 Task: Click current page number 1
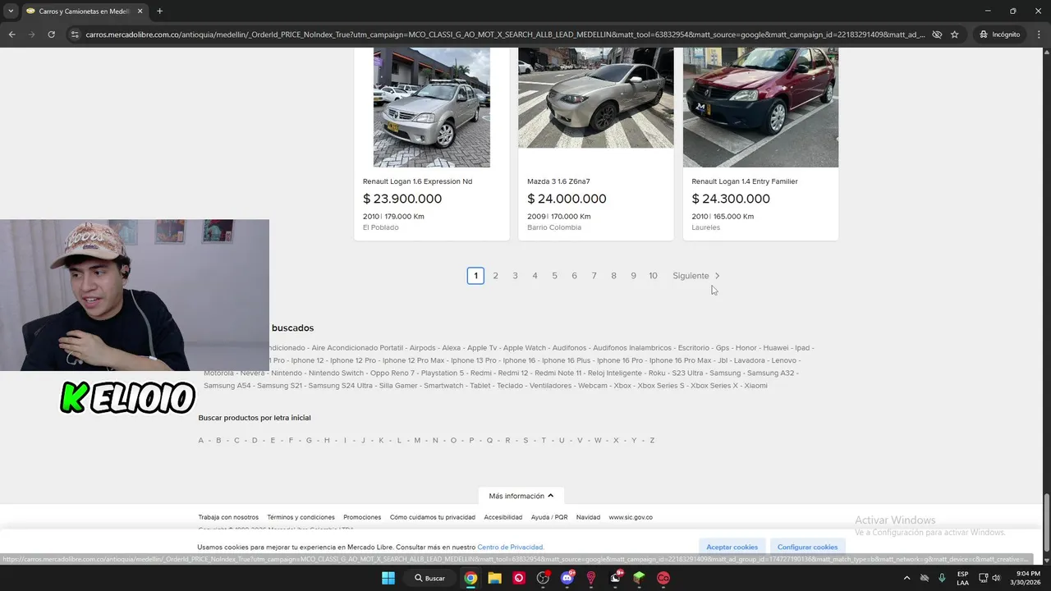pos(475,276)
